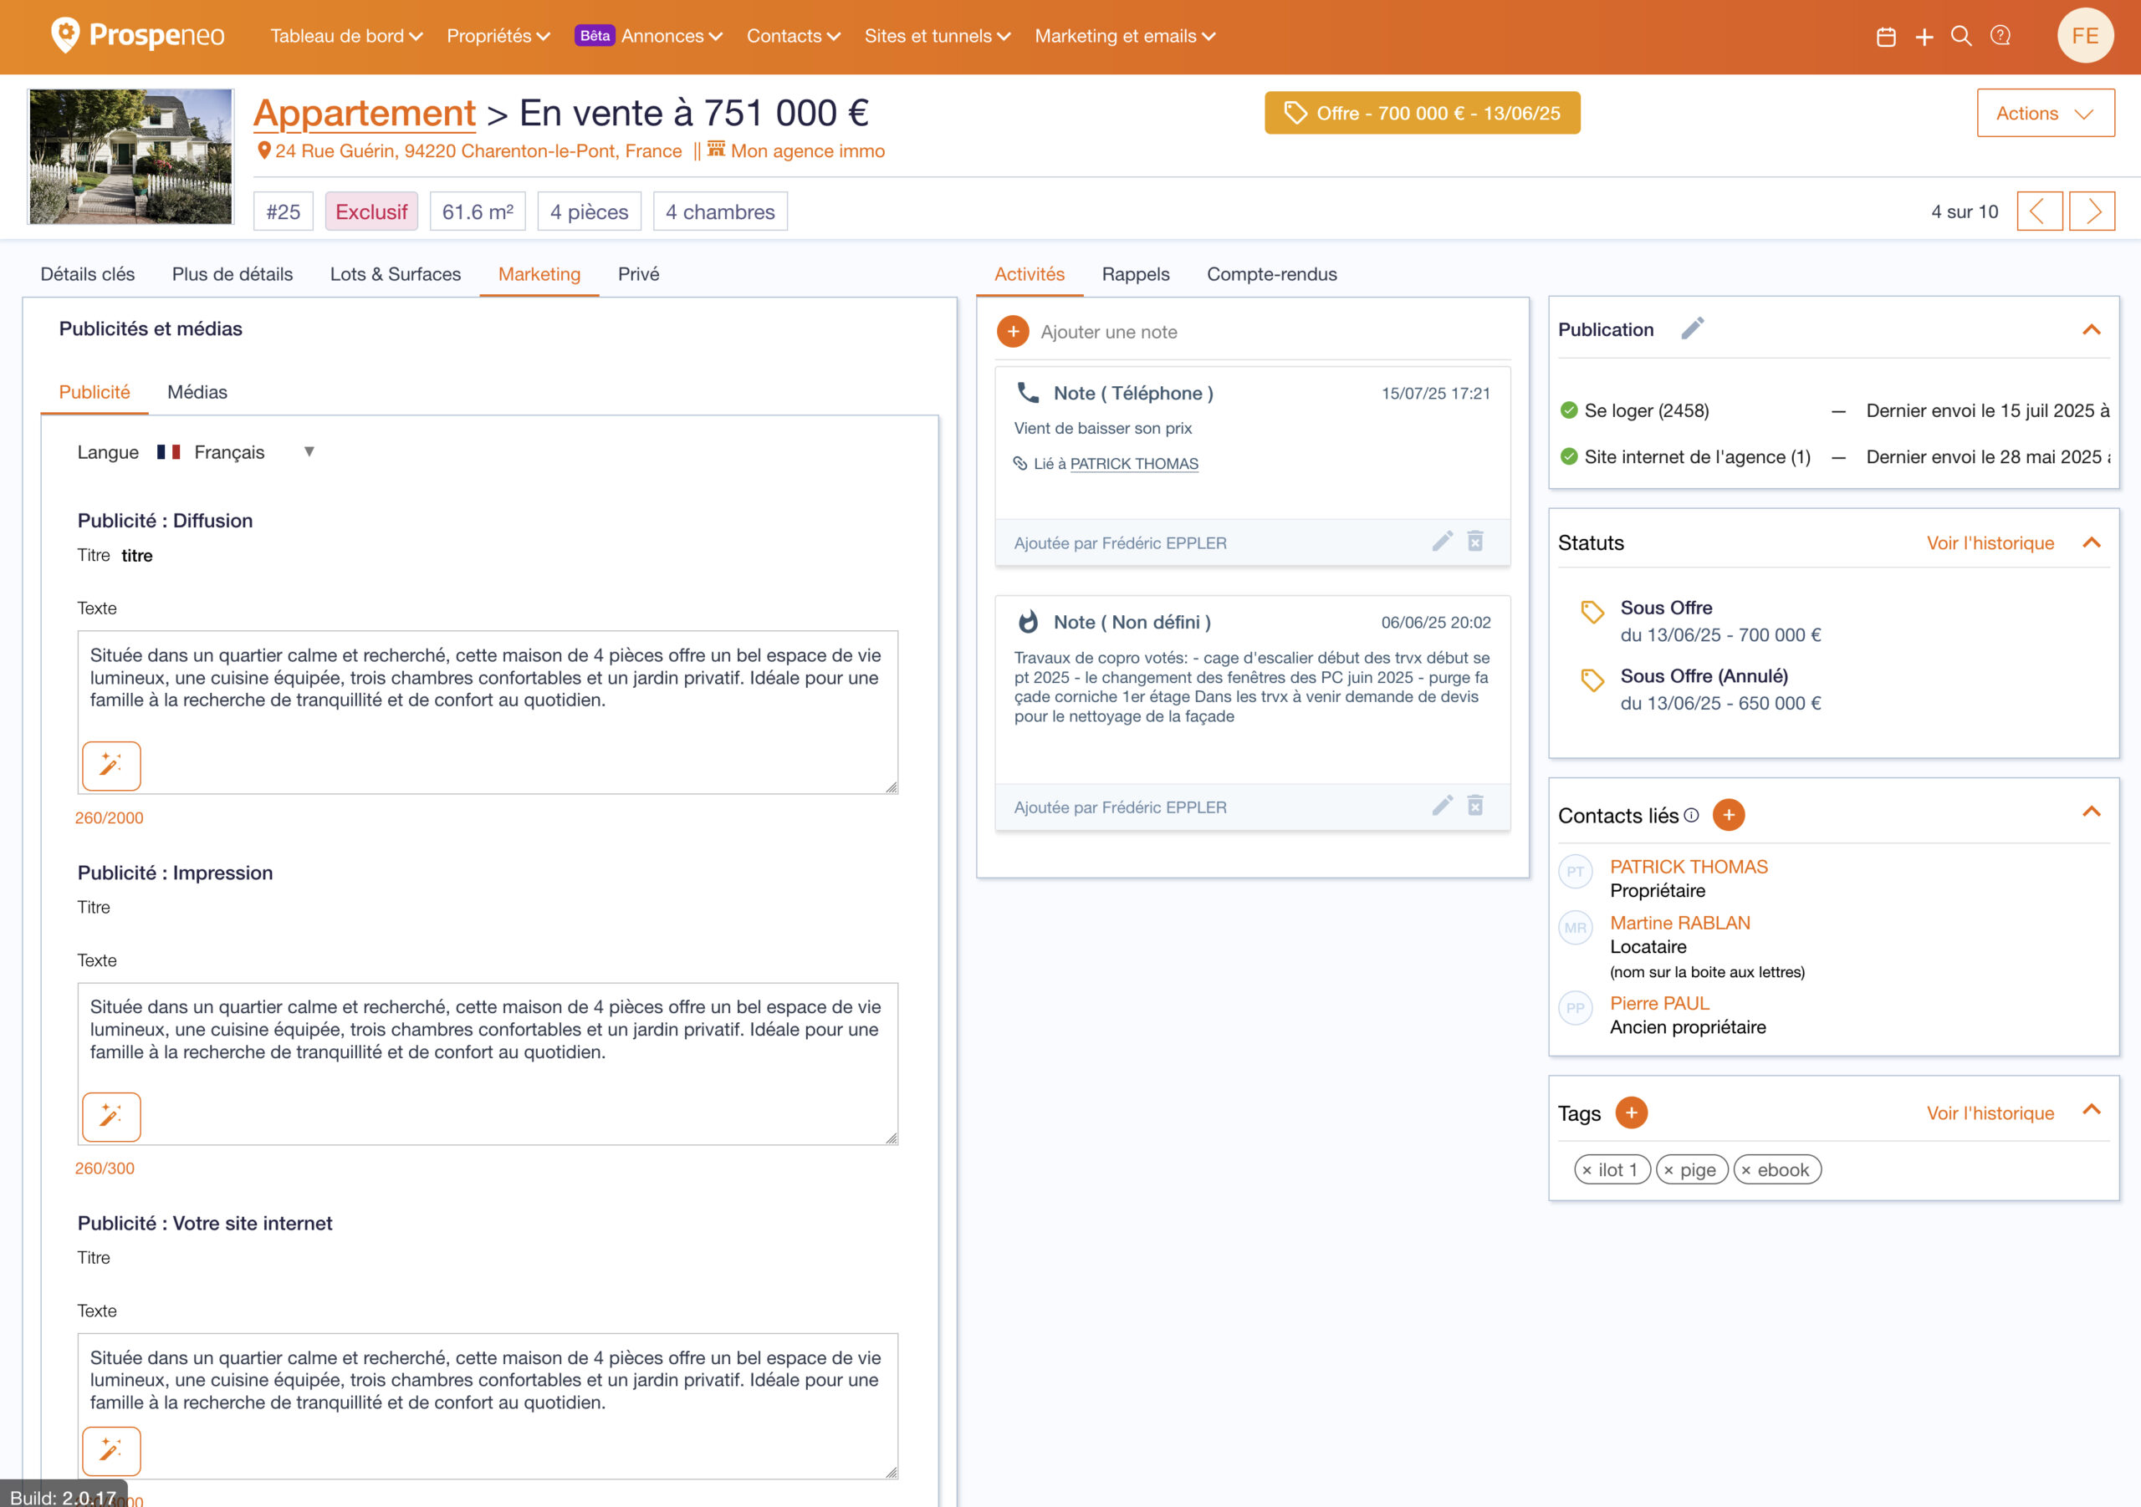Remove the ilot 1 tag

tap(1587, 1170)
